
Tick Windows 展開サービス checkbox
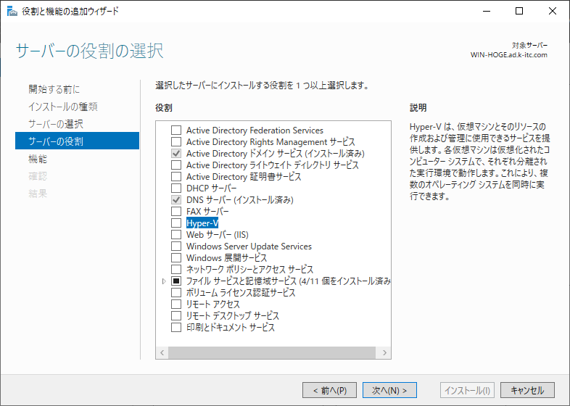click(176, 257)
